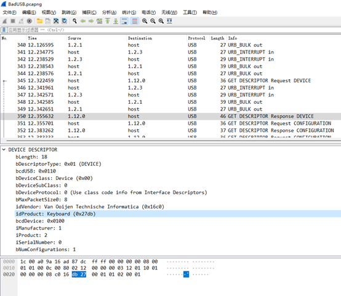Select packet 340 URB_BULK out row
This screenshot has width=341, height=296.
pyautogui.click(x=170, y=45)
